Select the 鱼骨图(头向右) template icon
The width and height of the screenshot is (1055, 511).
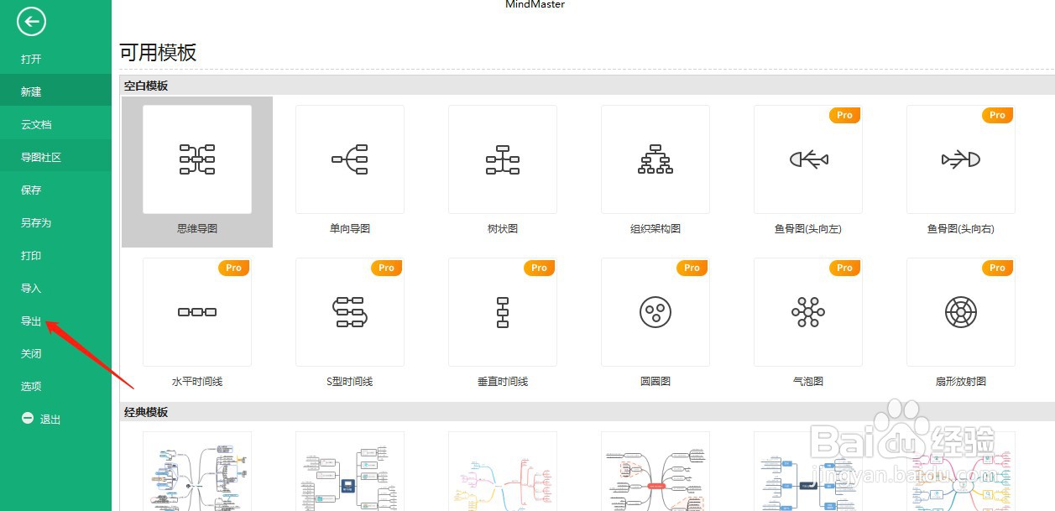[961, 159]
